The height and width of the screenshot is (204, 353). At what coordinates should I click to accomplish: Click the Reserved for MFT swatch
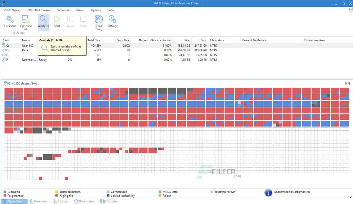point(212,192)
